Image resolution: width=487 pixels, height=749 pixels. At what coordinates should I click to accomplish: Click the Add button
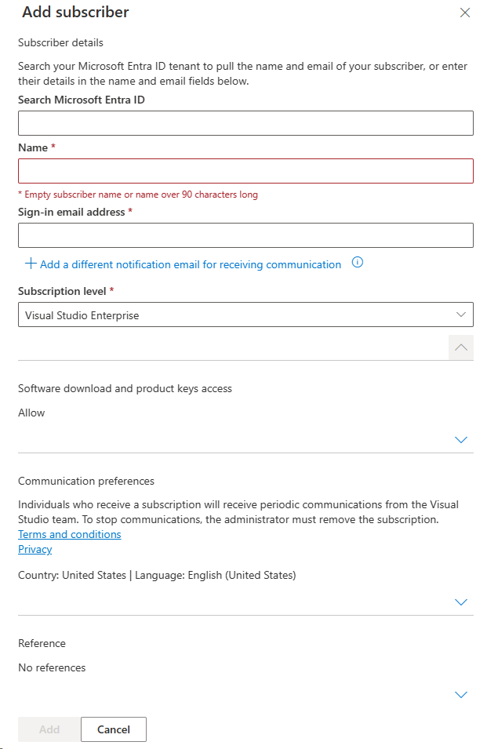click(x=49, y=729)
